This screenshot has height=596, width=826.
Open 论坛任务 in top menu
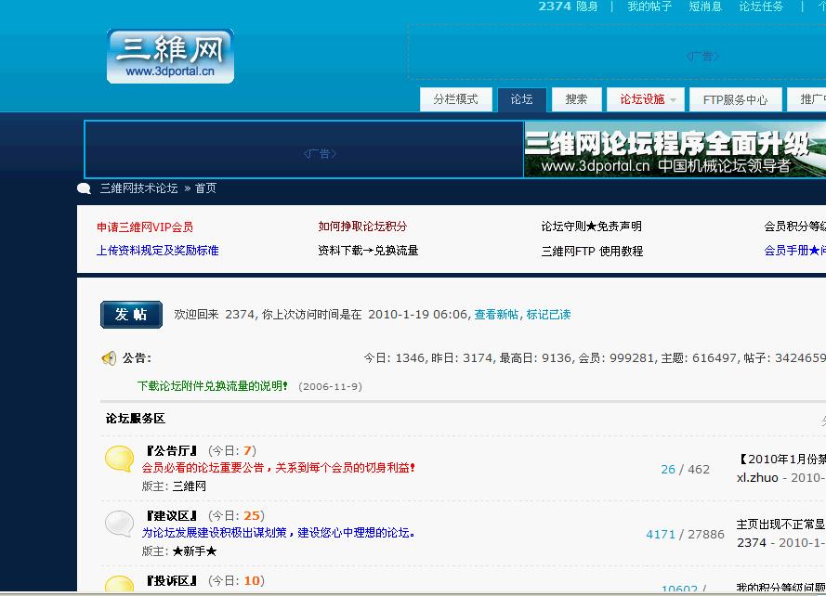point(761,6)
